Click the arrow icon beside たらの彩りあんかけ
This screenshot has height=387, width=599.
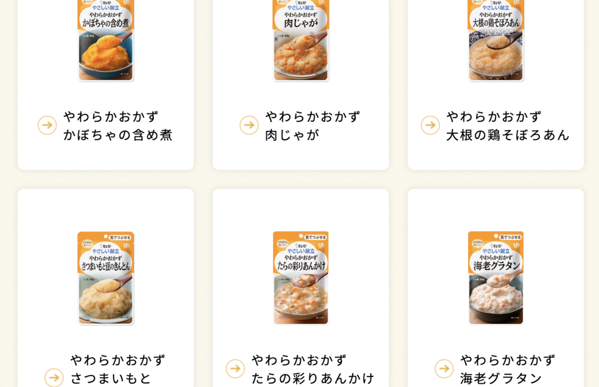click(x=235, y=369)
